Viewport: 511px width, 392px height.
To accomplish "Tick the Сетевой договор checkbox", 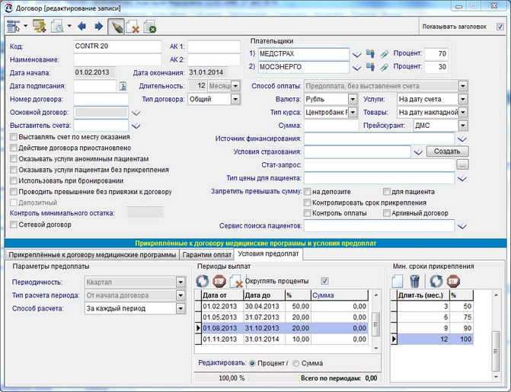I will point(14,225).
